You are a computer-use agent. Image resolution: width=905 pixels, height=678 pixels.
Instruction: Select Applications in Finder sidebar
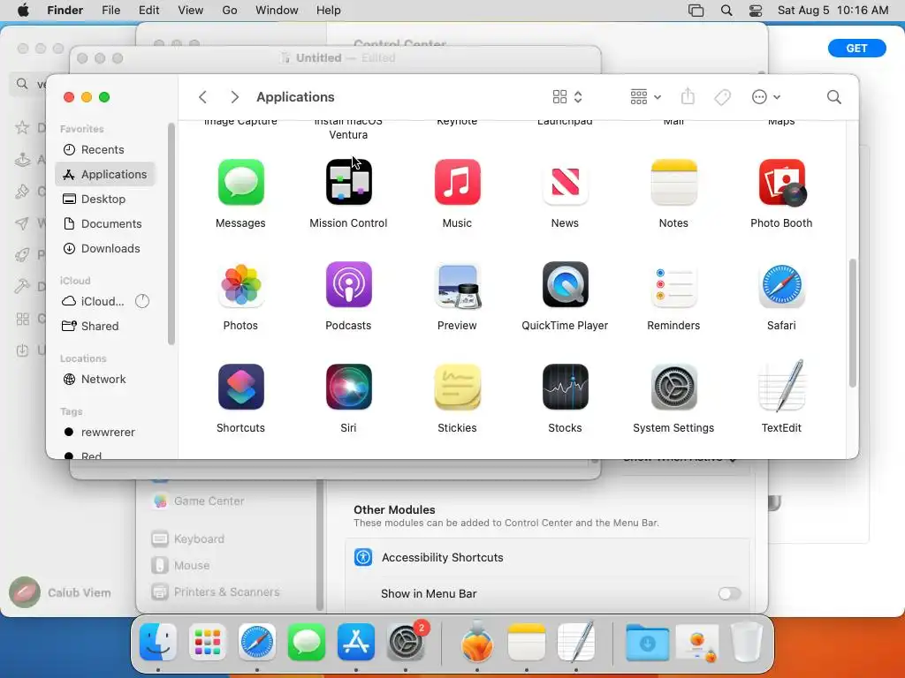coord(105,174)
